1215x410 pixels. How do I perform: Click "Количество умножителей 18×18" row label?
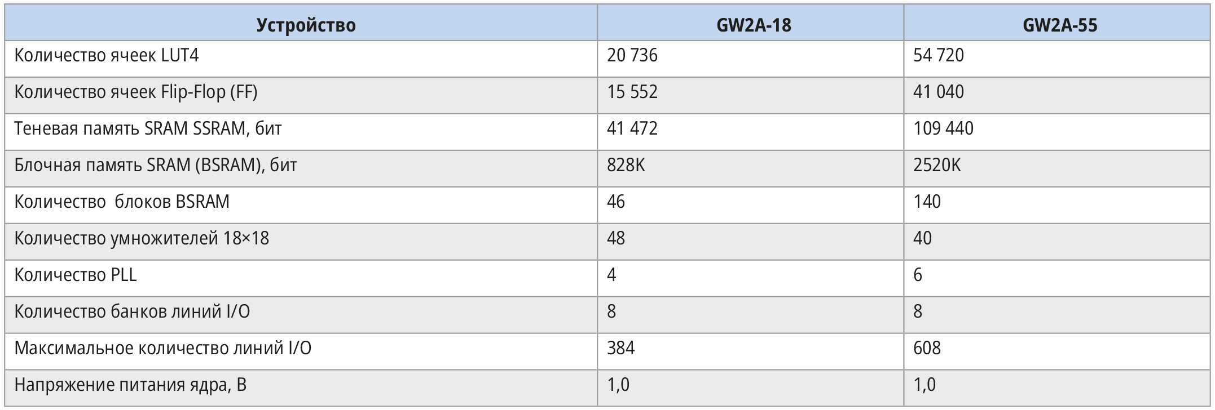142,239
